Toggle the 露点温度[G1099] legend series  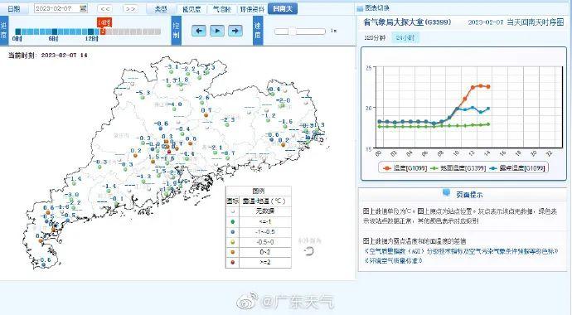pos(517,168)
